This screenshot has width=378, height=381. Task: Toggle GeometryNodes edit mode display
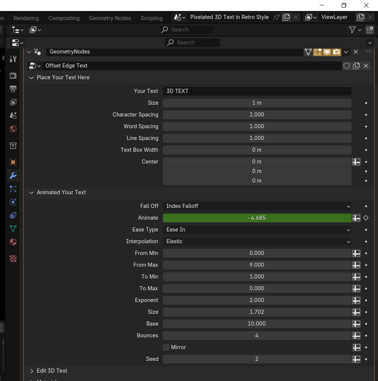pyautogui.click(x=318, y=52)
